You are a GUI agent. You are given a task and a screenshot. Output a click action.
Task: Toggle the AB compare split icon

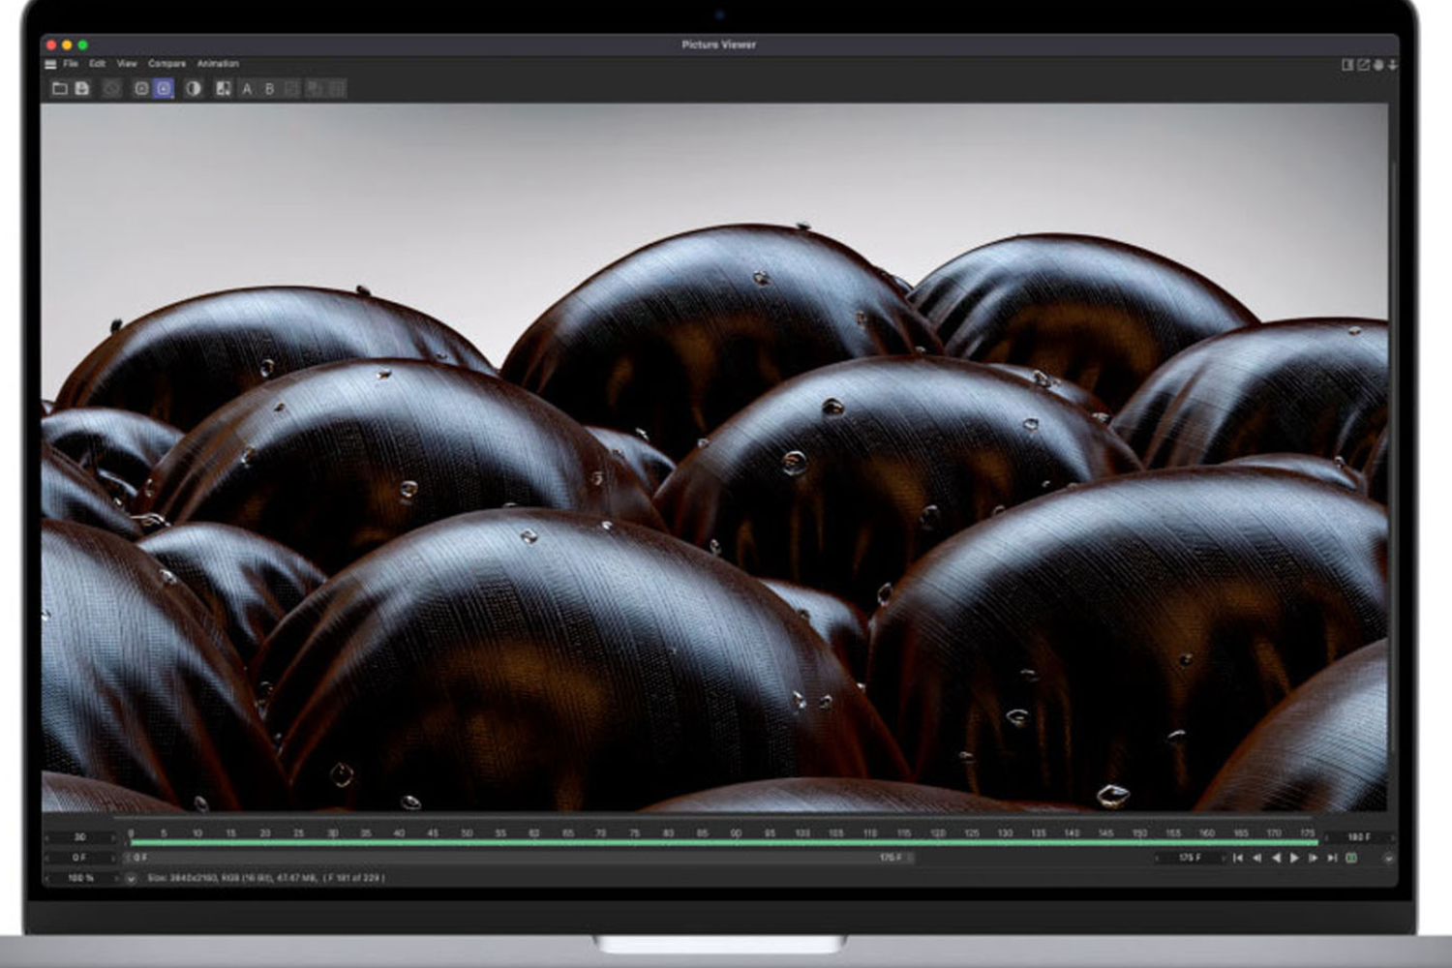224,89
